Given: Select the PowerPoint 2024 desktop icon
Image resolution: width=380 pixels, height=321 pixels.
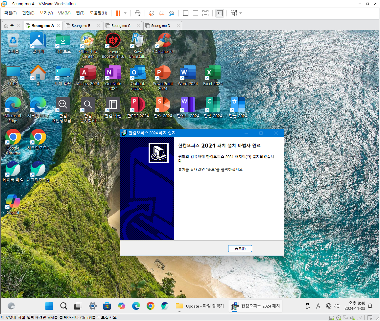Looking at the screenshot, I should click(x=163, y=78).
